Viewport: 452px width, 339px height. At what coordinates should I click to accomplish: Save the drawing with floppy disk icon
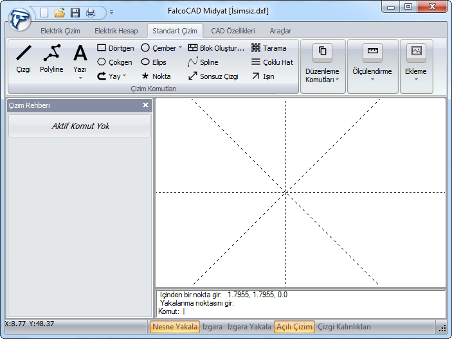pos(75,13)
